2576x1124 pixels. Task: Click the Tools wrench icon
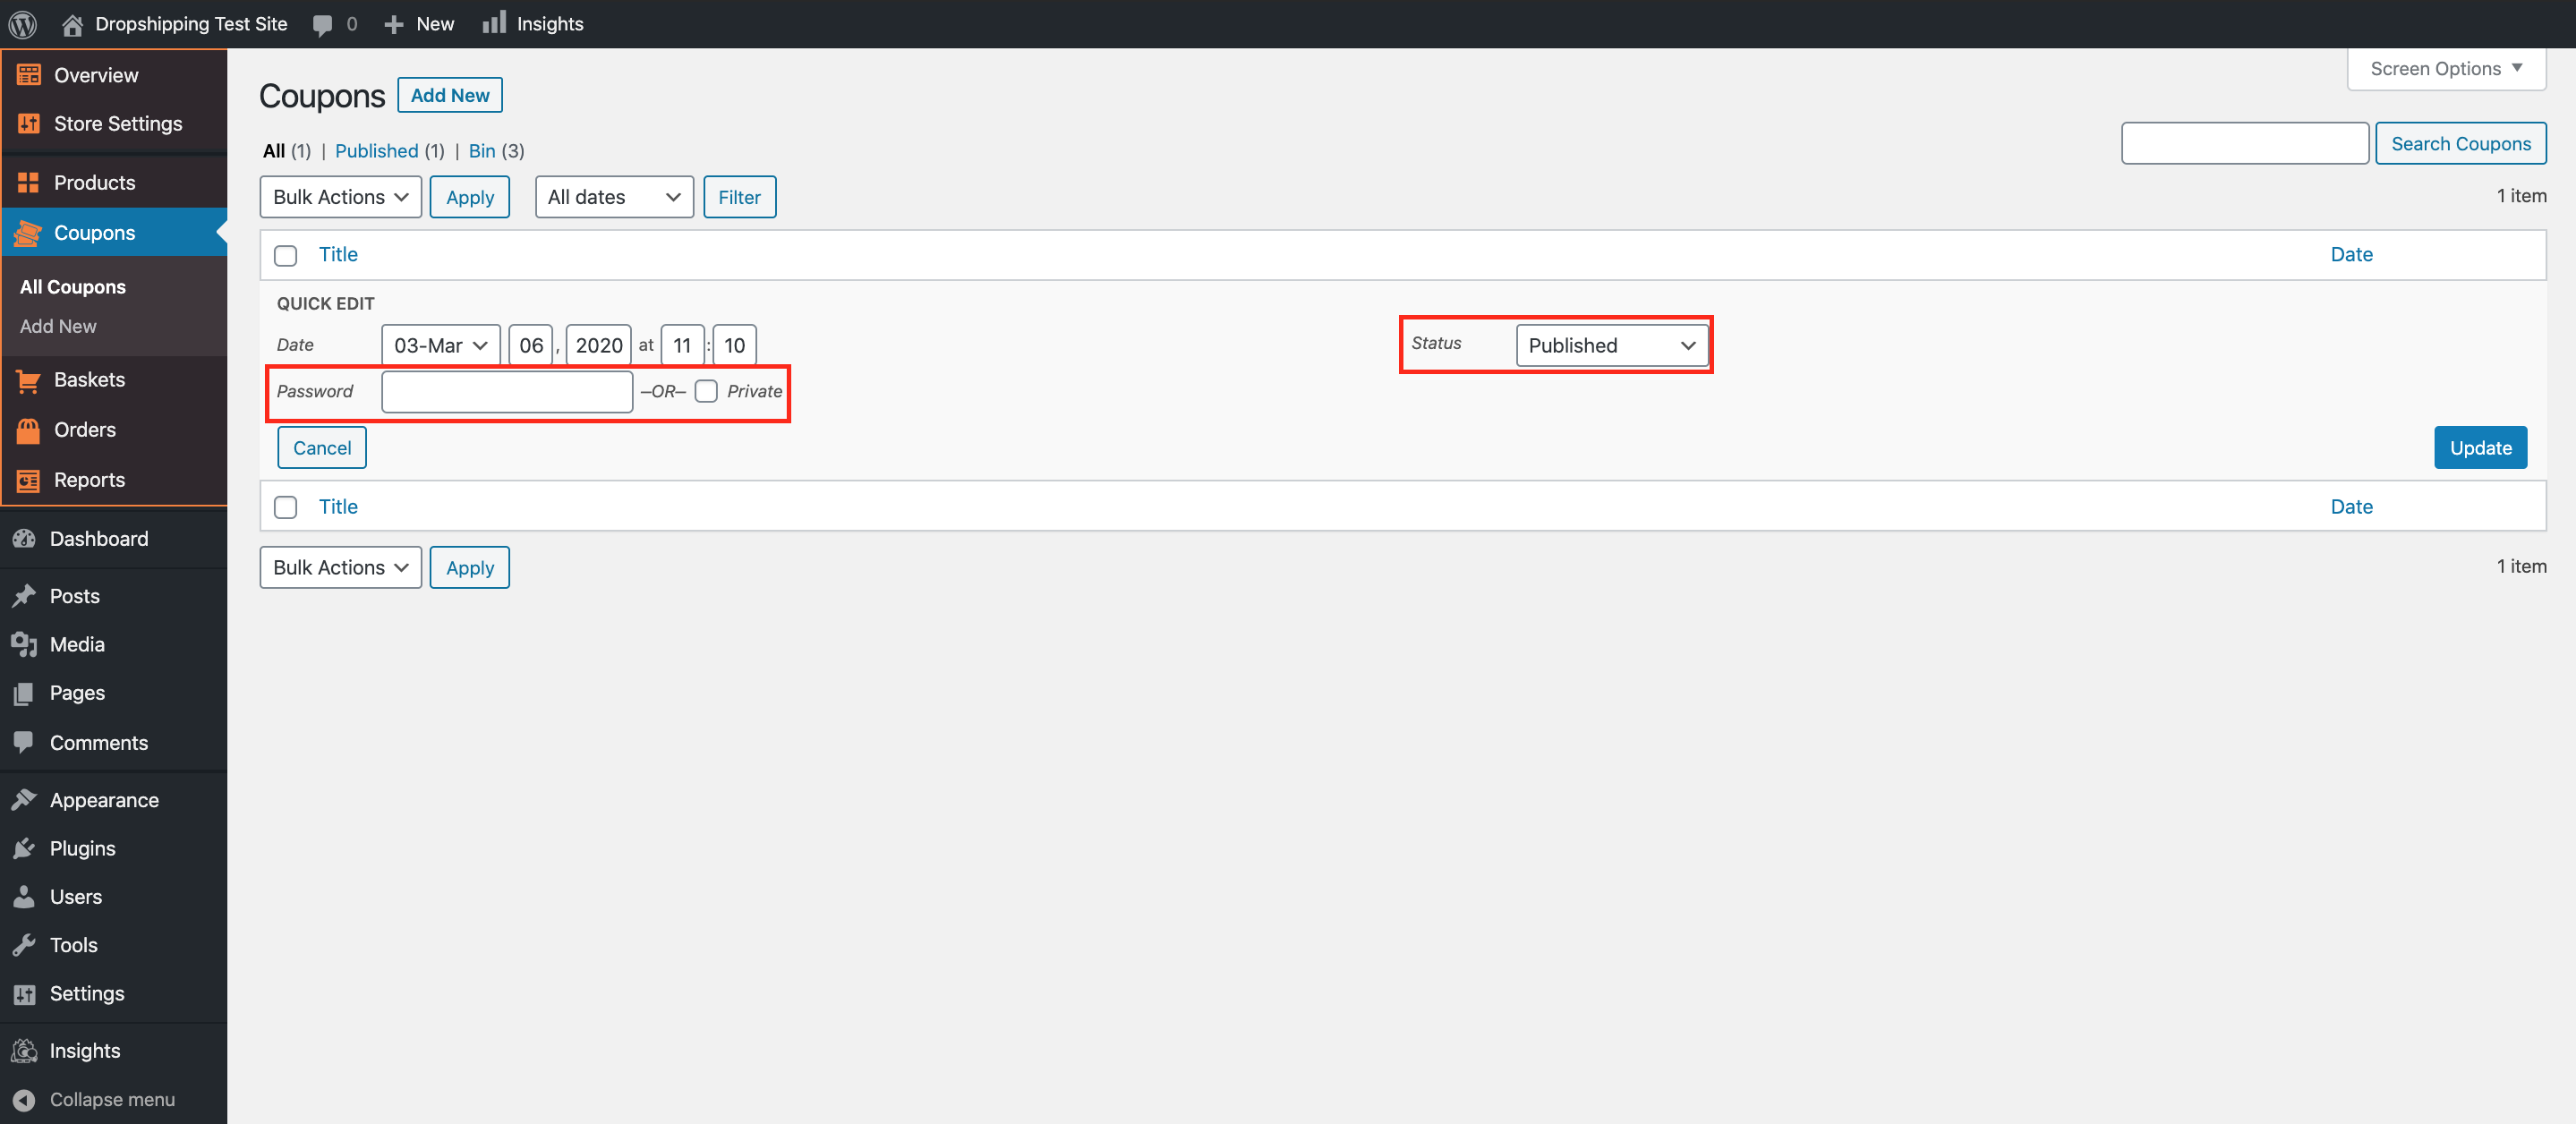click(x=24, y=945)
